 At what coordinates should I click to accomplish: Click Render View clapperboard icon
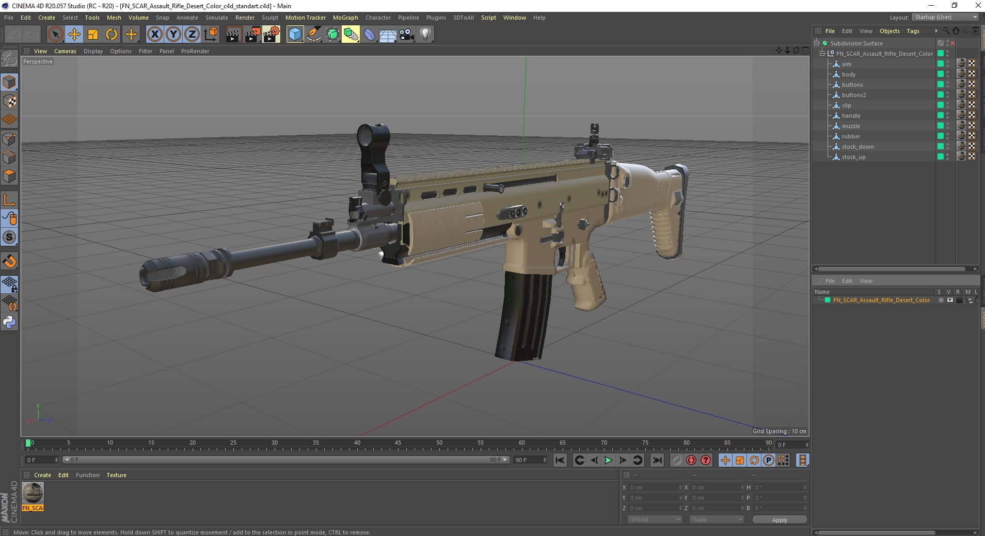click(x=233, y=35)
